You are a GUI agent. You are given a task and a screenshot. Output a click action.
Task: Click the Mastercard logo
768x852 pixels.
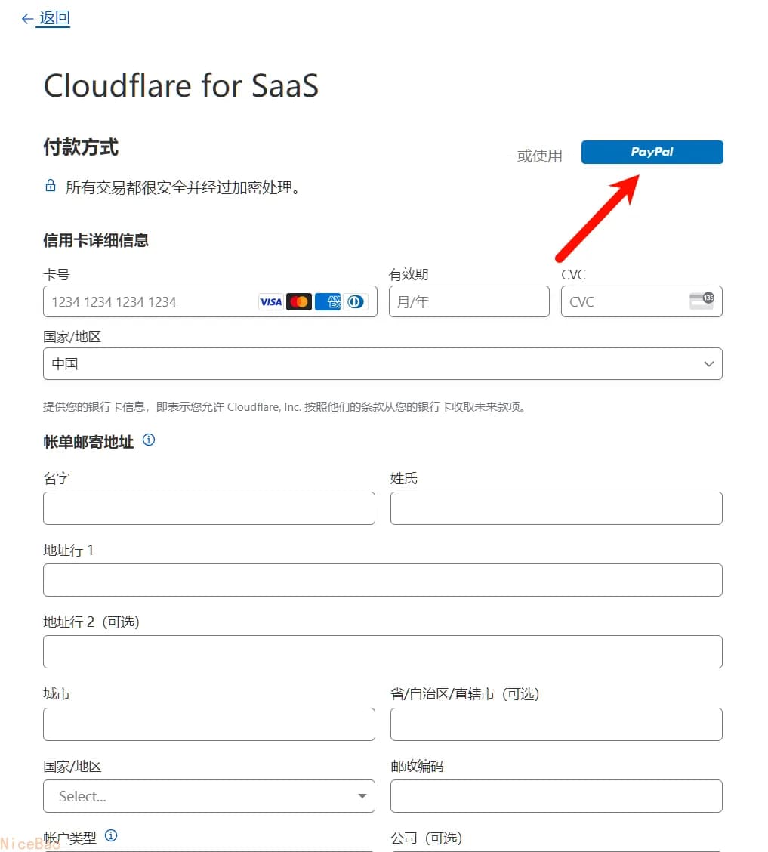tap(299, 301)
